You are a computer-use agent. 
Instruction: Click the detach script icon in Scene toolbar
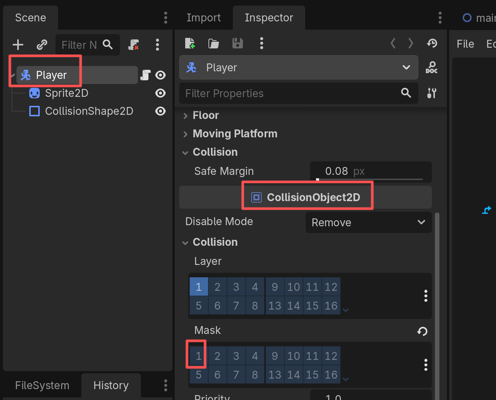coord(133,45)
